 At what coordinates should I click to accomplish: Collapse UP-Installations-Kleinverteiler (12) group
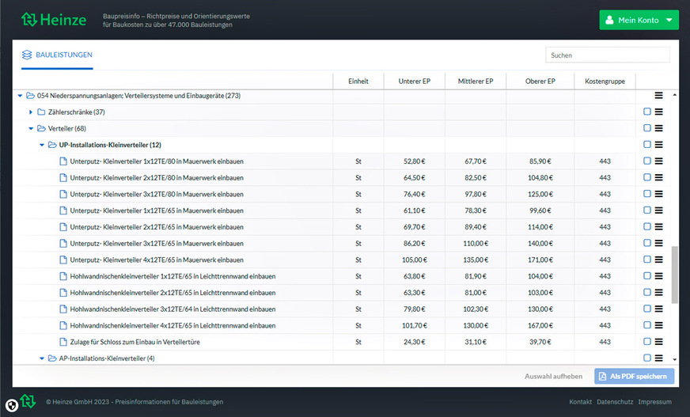42,145
